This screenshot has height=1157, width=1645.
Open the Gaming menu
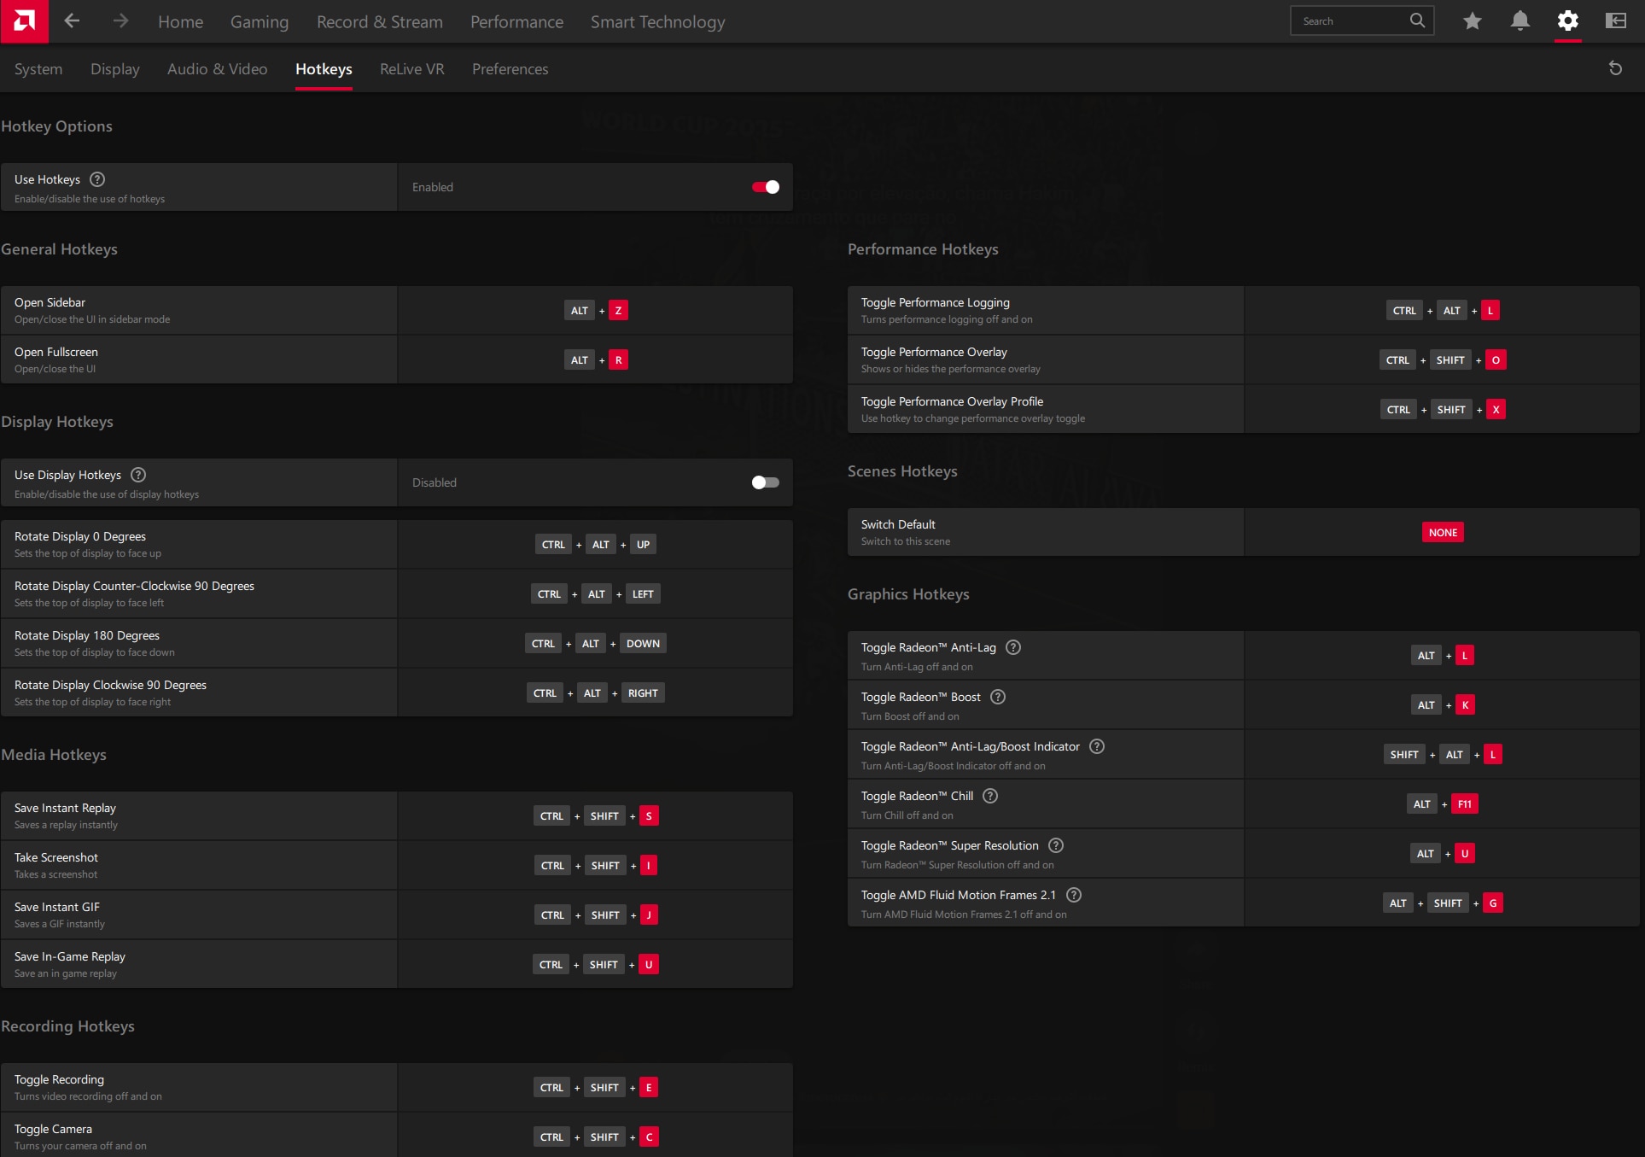click(x=260, y=22)
